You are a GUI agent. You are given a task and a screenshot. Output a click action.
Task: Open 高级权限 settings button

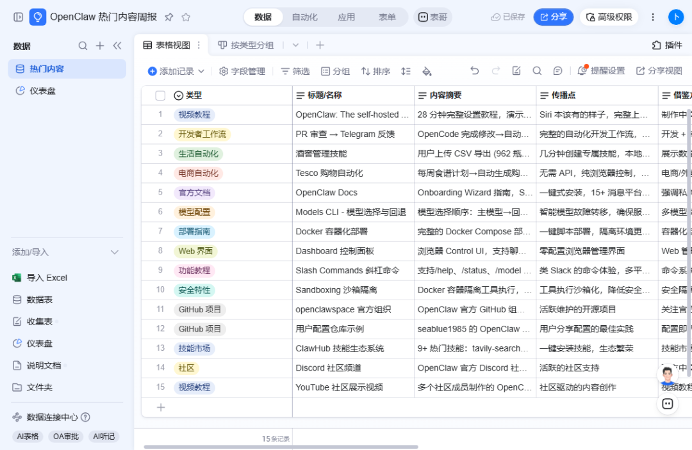point(609,17)
